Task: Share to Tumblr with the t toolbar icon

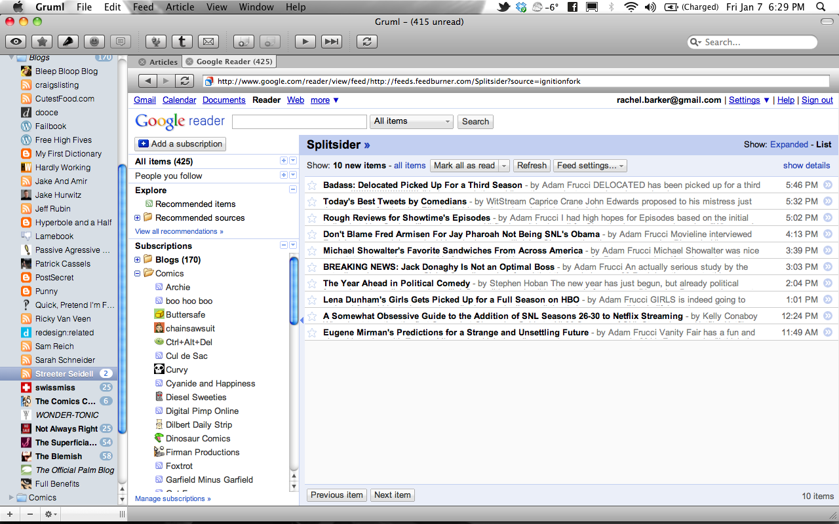Action: pos(182,41)
